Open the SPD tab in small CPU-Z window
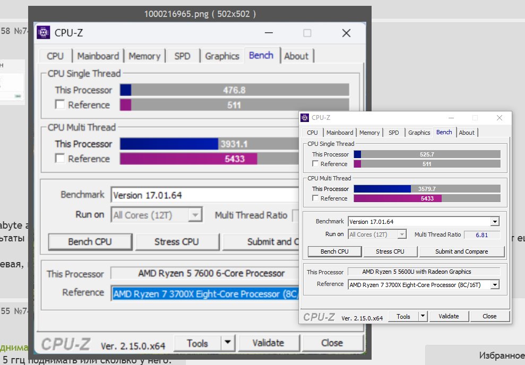Image resolution: width=525 pixels, height=365 pixels. [x=394, y=133]
